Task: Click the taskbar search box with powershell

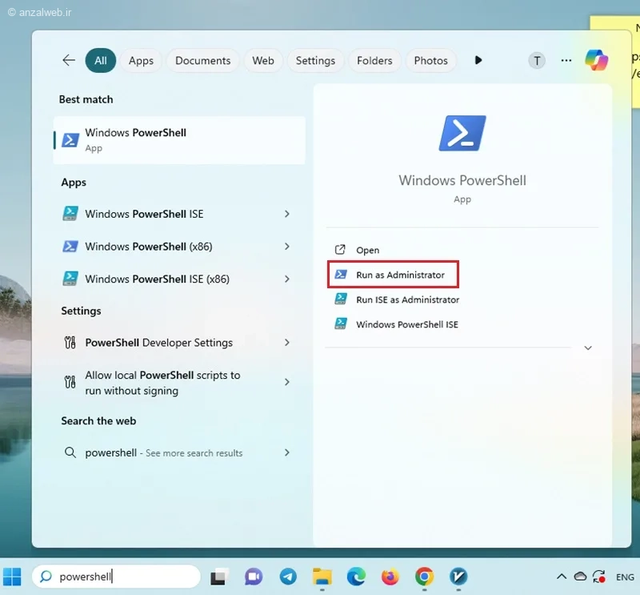Action: (116, 577)
